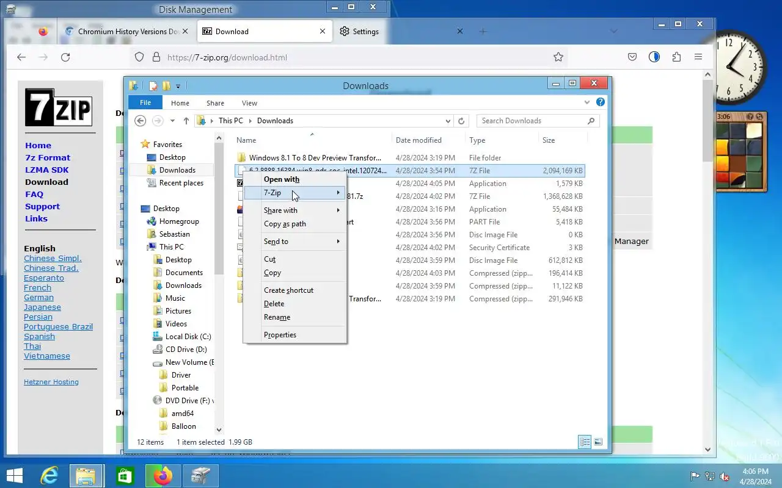The image size is (782, 488).
Task: Open Firefox hamburger menu
Action: [698, 57]
